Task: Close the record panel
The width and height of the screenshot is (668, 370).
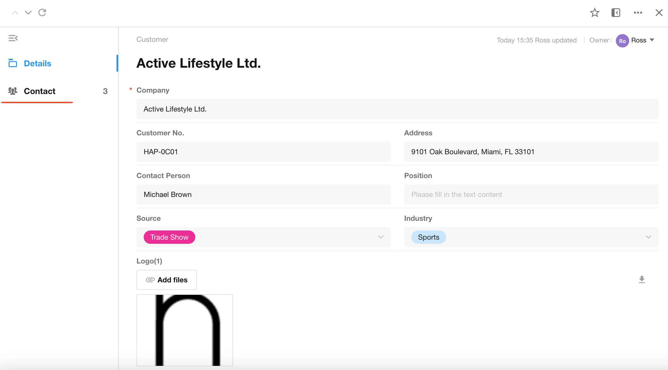Action: [x=659, y=13]
